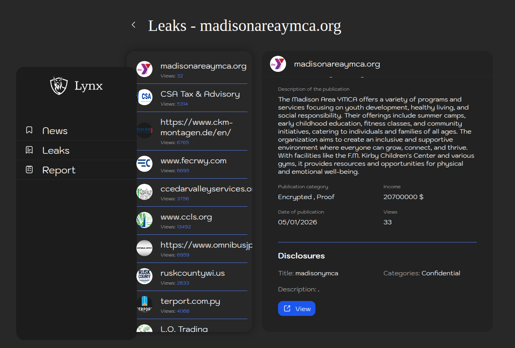Click the YMCA logo in detail header
This screenshot has height=348, width=515.
(278, 64)
